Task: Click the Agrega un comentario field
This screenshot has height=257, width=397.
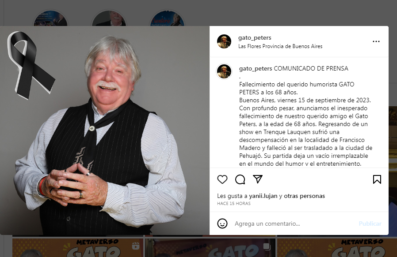Action: 294,223
